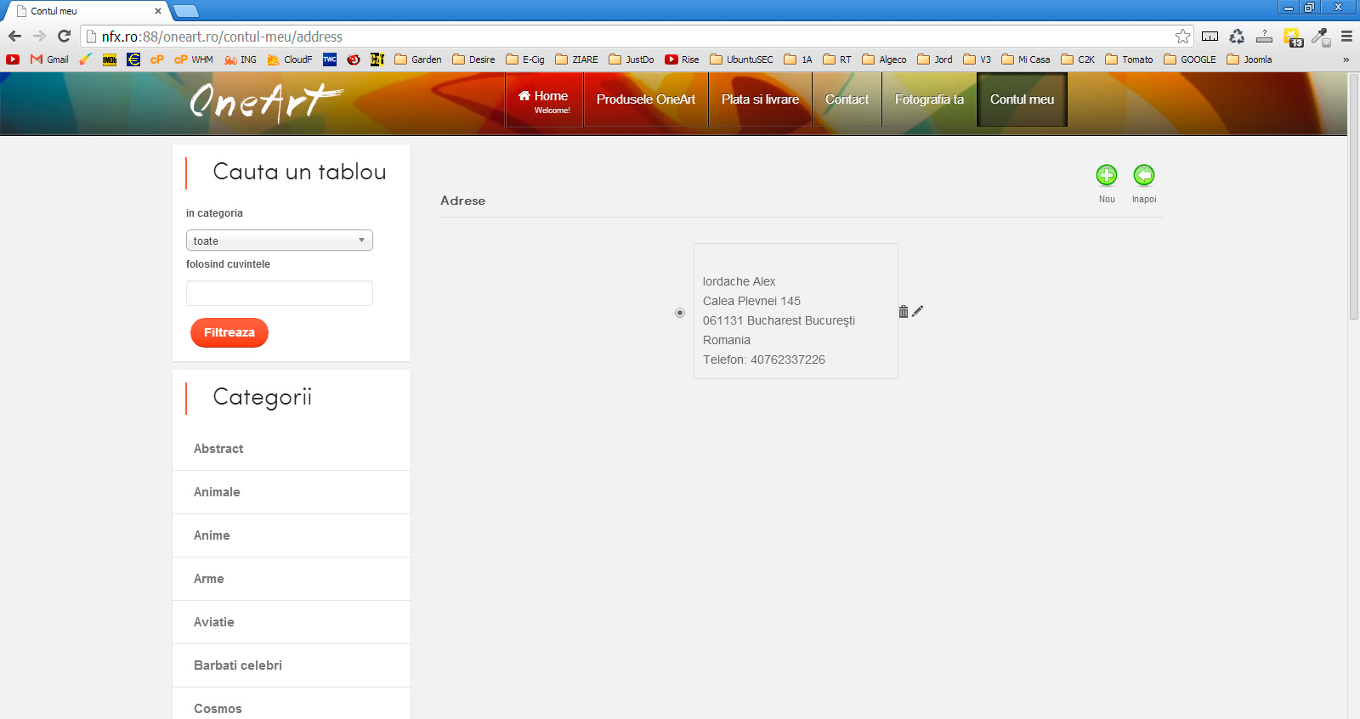Expand the Algeco bookmarks folder
Viewport: 1360px width, 719px height.
885,59
